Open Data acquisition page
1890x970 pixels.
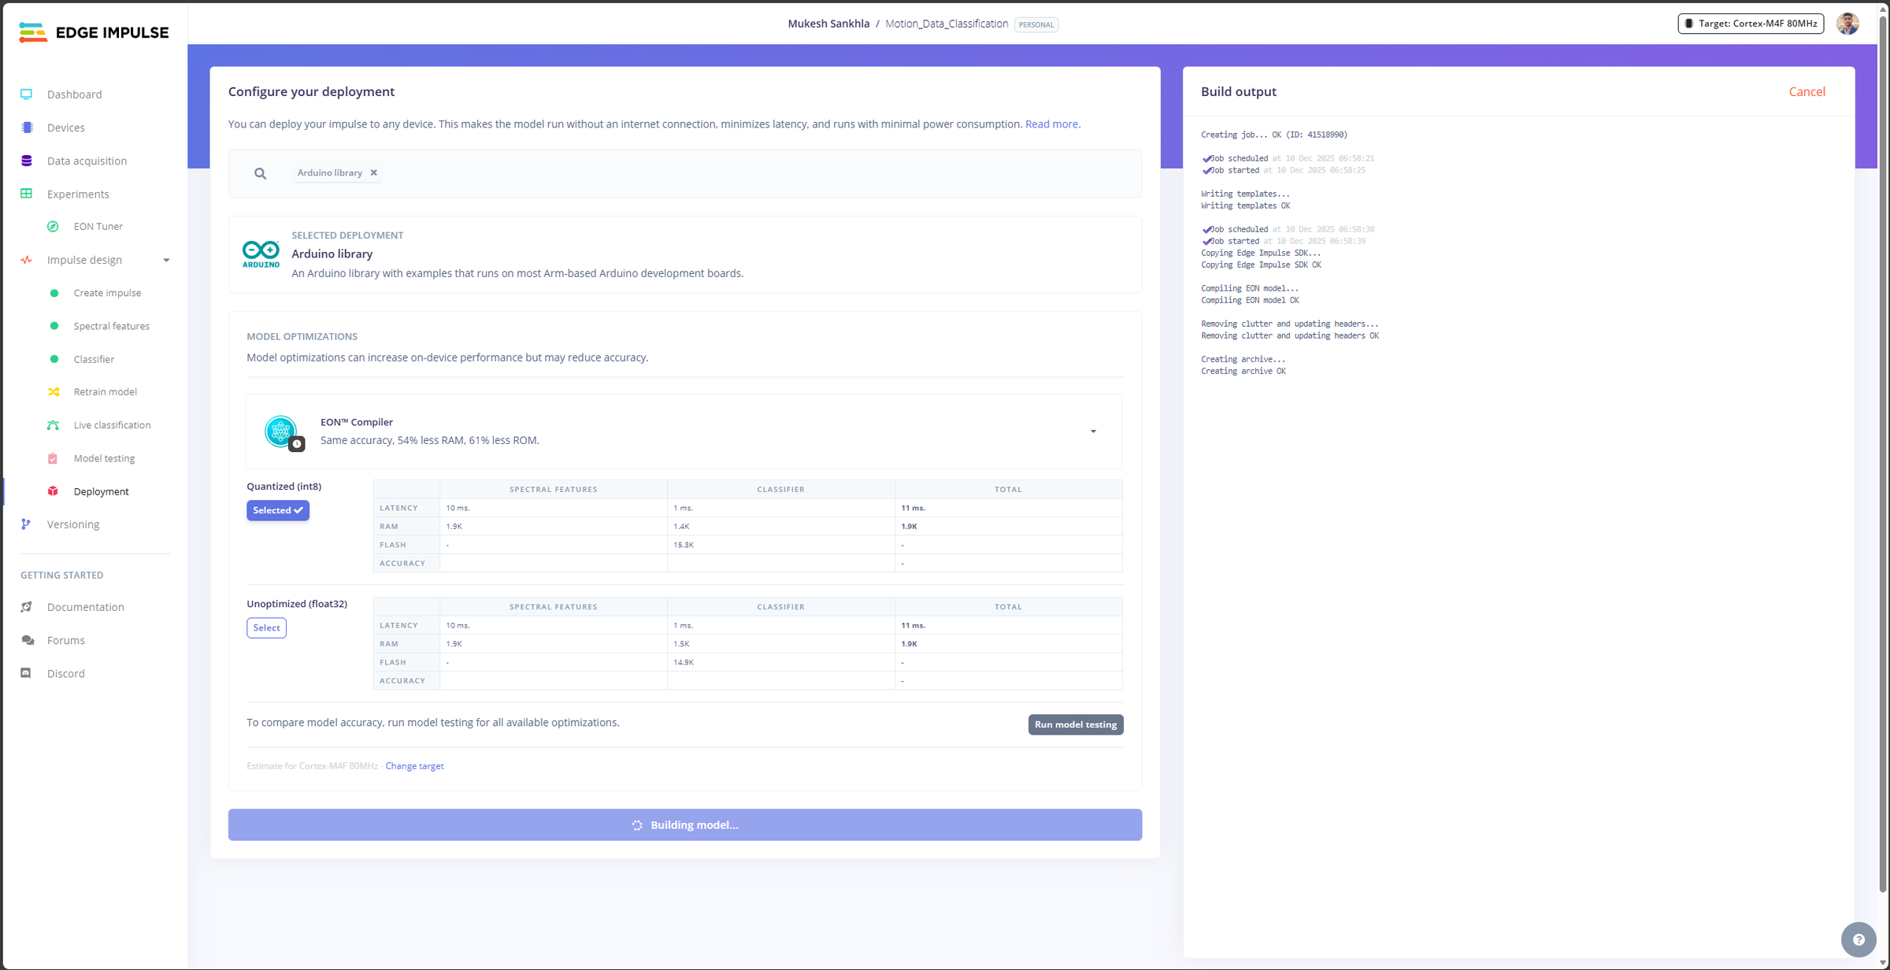pyautogui.click(x=87, y=161)
